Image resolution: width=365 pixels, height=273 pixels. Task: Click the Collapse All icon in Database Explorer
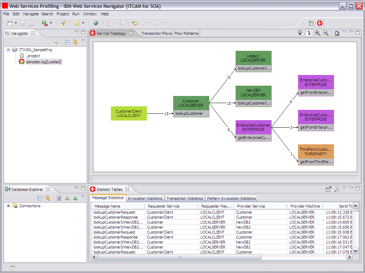[x=40, y=198]
